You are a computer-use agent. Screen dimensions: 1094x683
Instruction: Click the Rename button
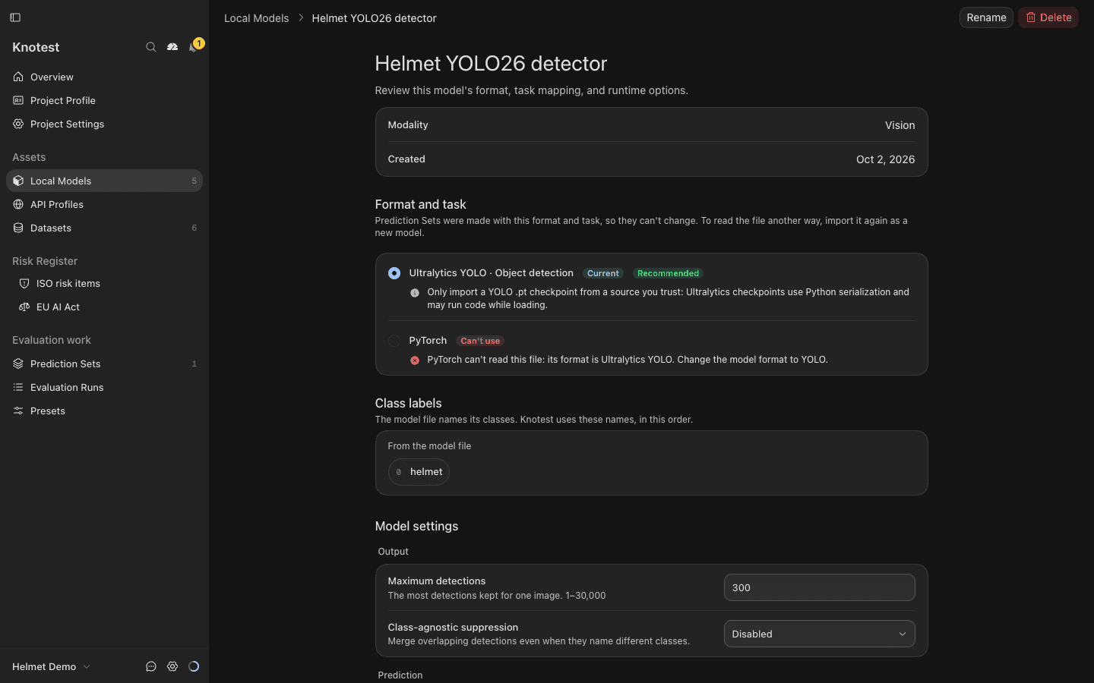pos(986,17)
